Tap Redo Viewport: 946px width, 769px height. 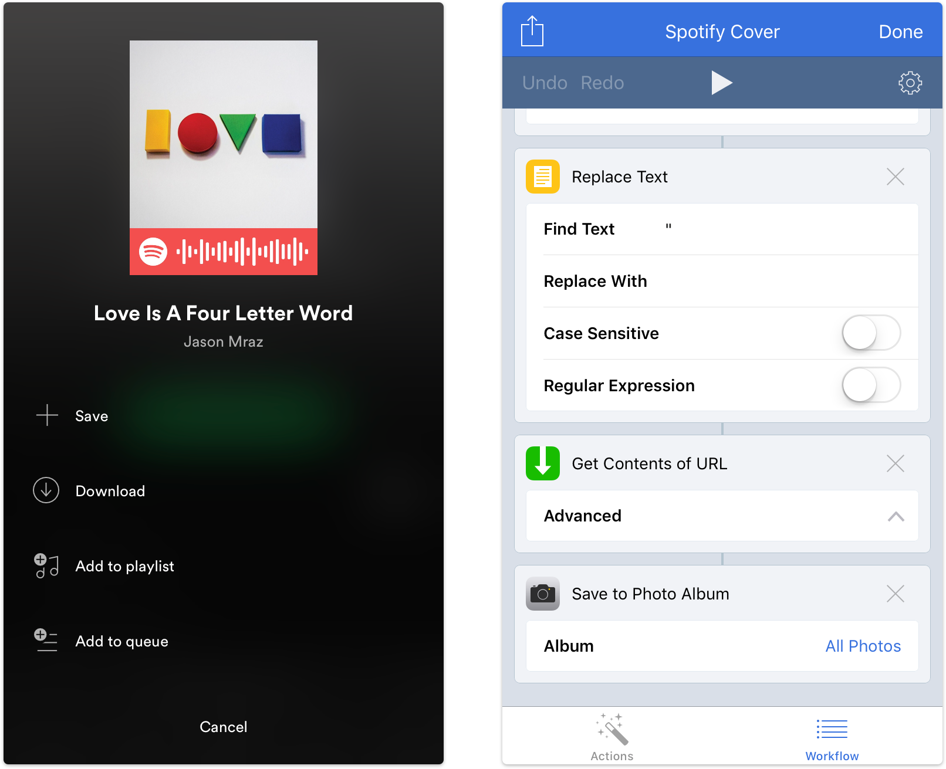point(603,83)
